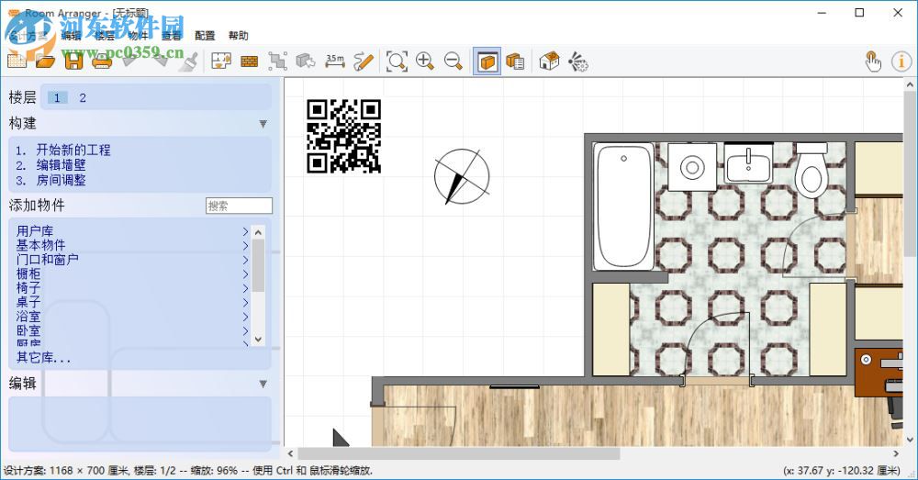Click the Save project icon

click(73, 61)
